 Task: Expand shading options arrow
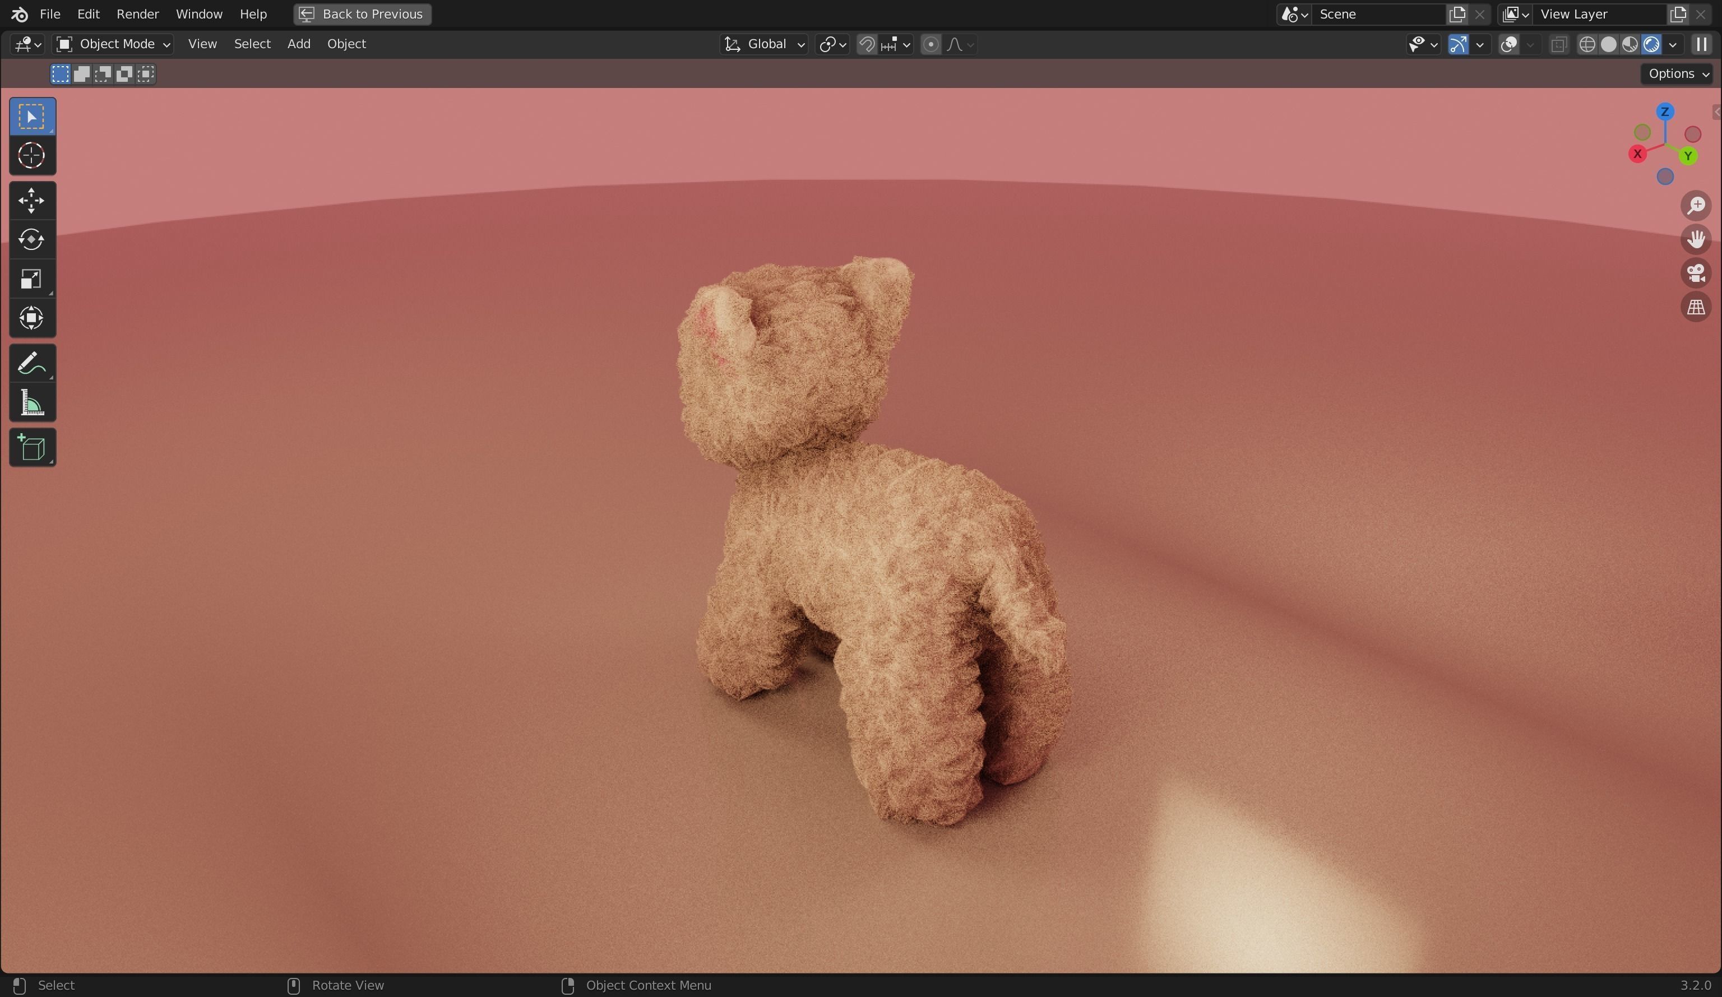click(x=1673, y=44)
